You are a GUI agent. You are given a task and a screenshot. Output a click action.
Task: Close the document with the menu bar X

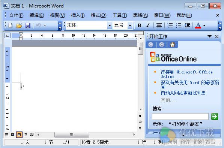[x=218, y=15]
